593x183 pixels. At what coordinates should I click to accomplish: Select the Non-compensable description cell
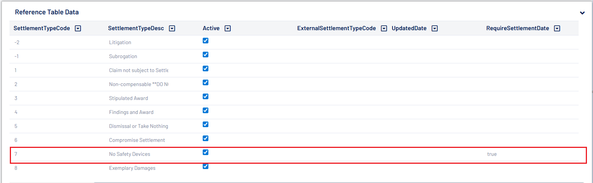pos(138,84)
